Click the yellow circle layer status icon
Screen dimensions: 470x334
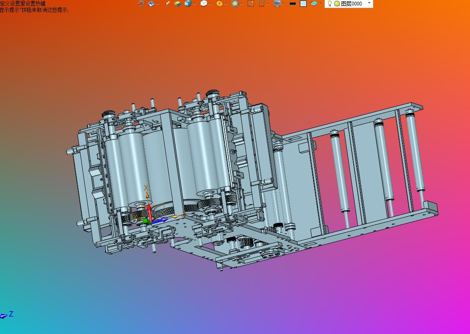(337, 3)
